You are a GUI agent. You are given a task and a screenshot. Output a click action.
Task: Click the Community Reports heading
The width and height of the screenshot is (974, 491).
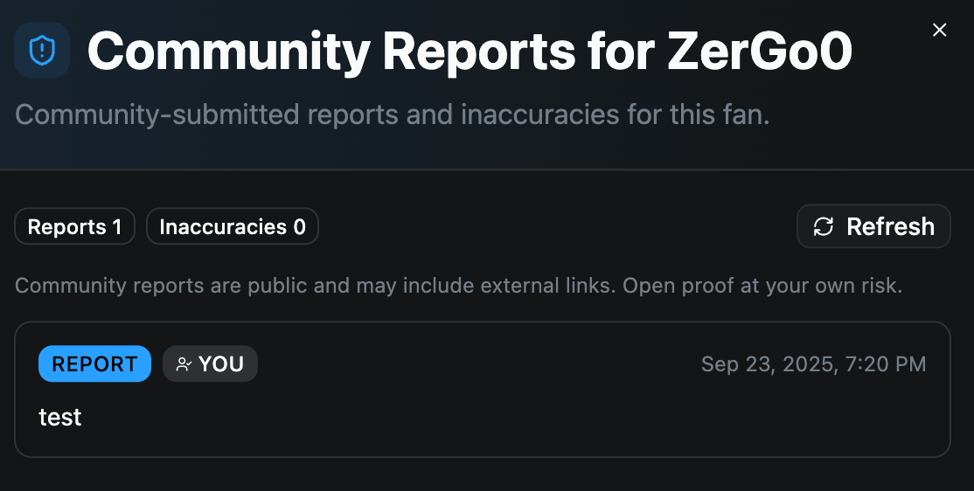(x=327, y=52)
